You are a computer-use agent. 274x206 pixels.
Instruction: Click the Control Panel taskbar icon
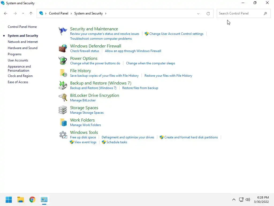click(44, 200)
